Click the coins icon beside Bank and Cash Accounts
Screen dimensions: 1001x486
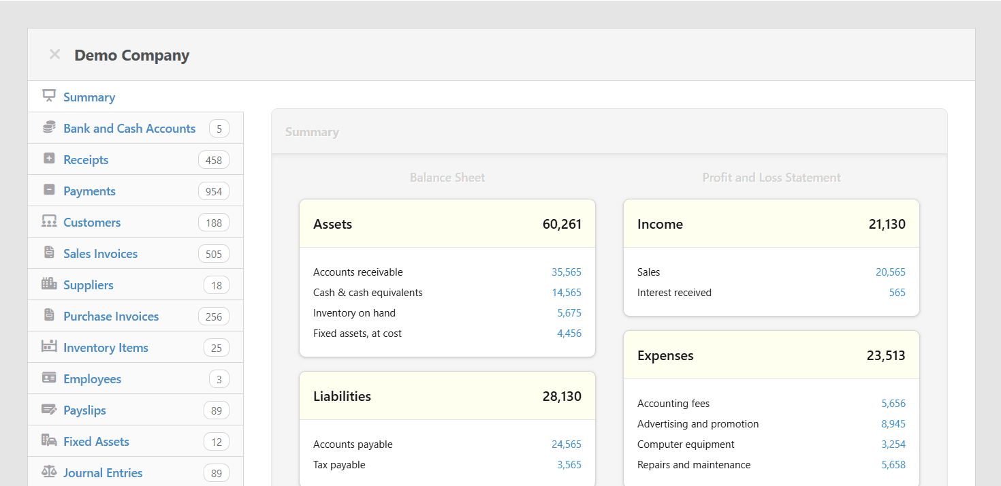48,127
